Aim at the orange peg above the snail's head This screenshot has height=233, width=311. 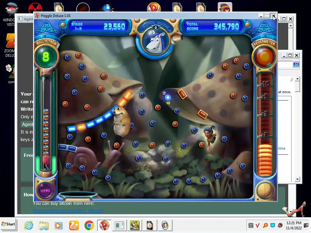(117, 145)
